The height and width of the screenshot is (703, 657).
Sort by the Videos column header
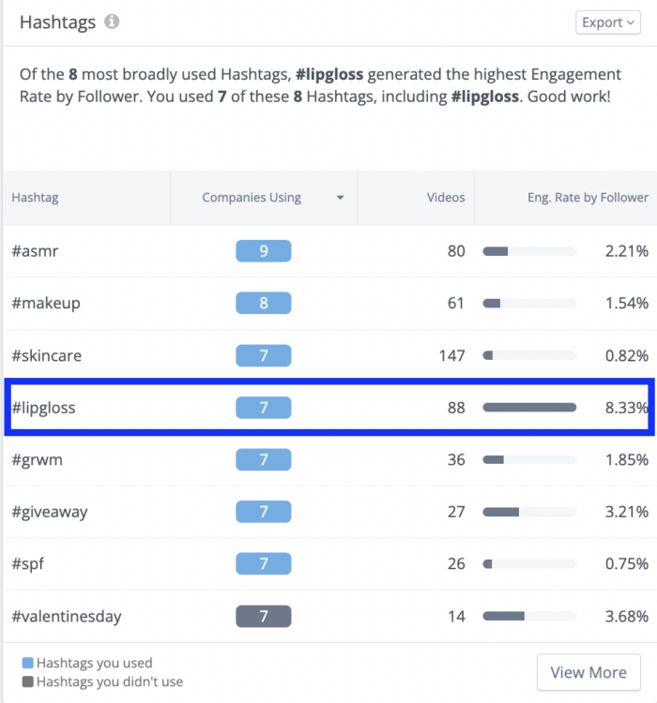[446, 198]
